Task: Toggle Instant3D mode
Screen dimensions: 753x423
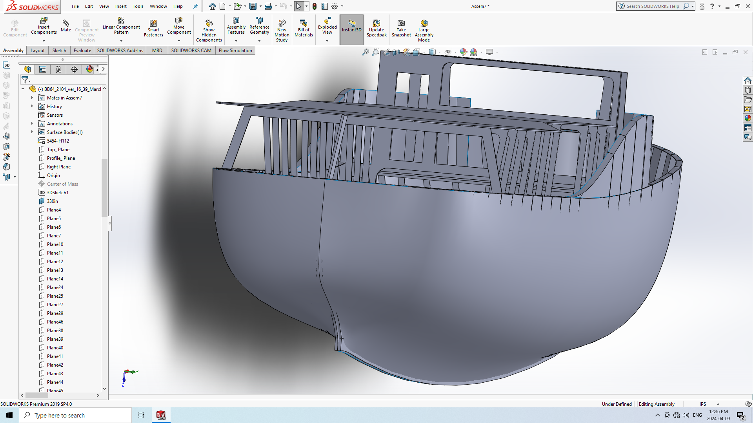Action: point(352,30)
